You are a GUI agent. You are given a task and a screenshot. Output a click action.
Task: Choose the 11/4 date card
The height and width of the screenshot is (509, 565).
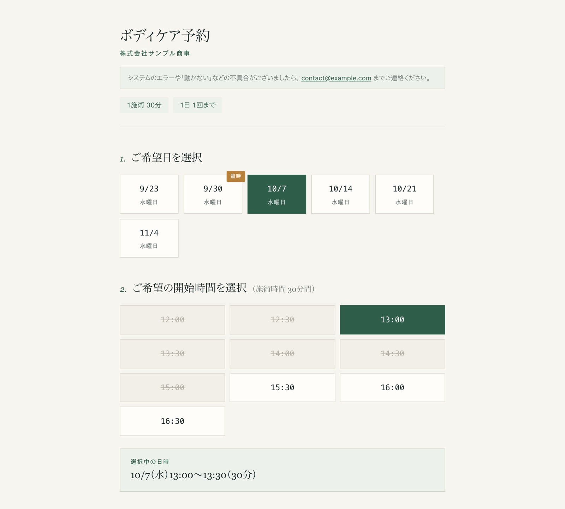pyautogui.click(x=149, y=238)
